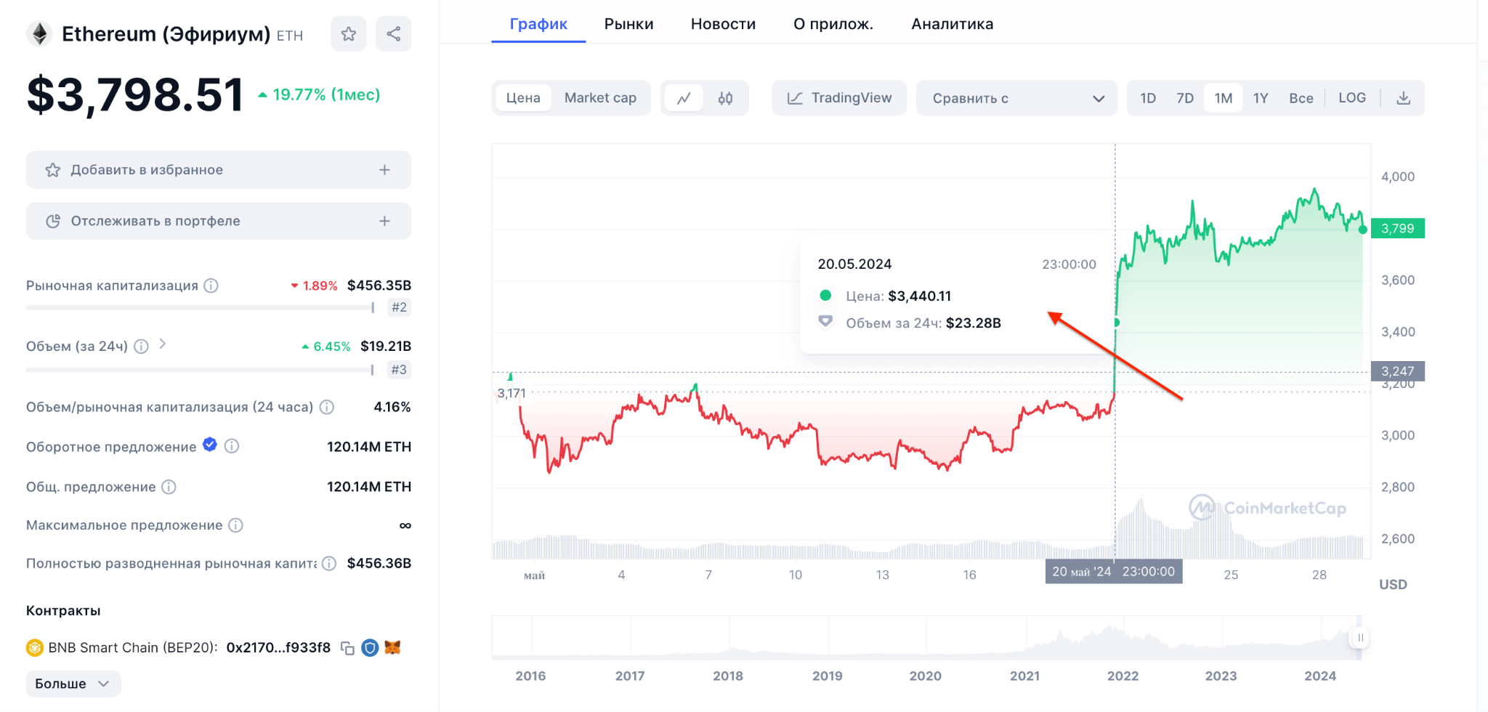This screenshot has width=1488, height=712.
Task: Click the 4.16% ratio value
Action: pos(392,407)
